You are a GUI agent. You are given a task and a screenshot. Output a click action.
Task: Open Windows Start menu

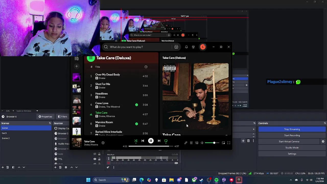[88, 180]
